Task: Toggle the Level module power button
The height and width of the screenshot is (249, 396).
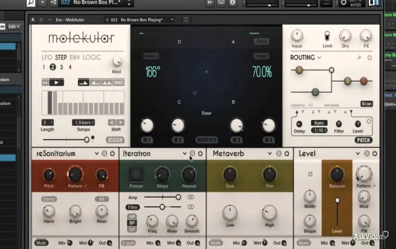Action: pos(375,154)
